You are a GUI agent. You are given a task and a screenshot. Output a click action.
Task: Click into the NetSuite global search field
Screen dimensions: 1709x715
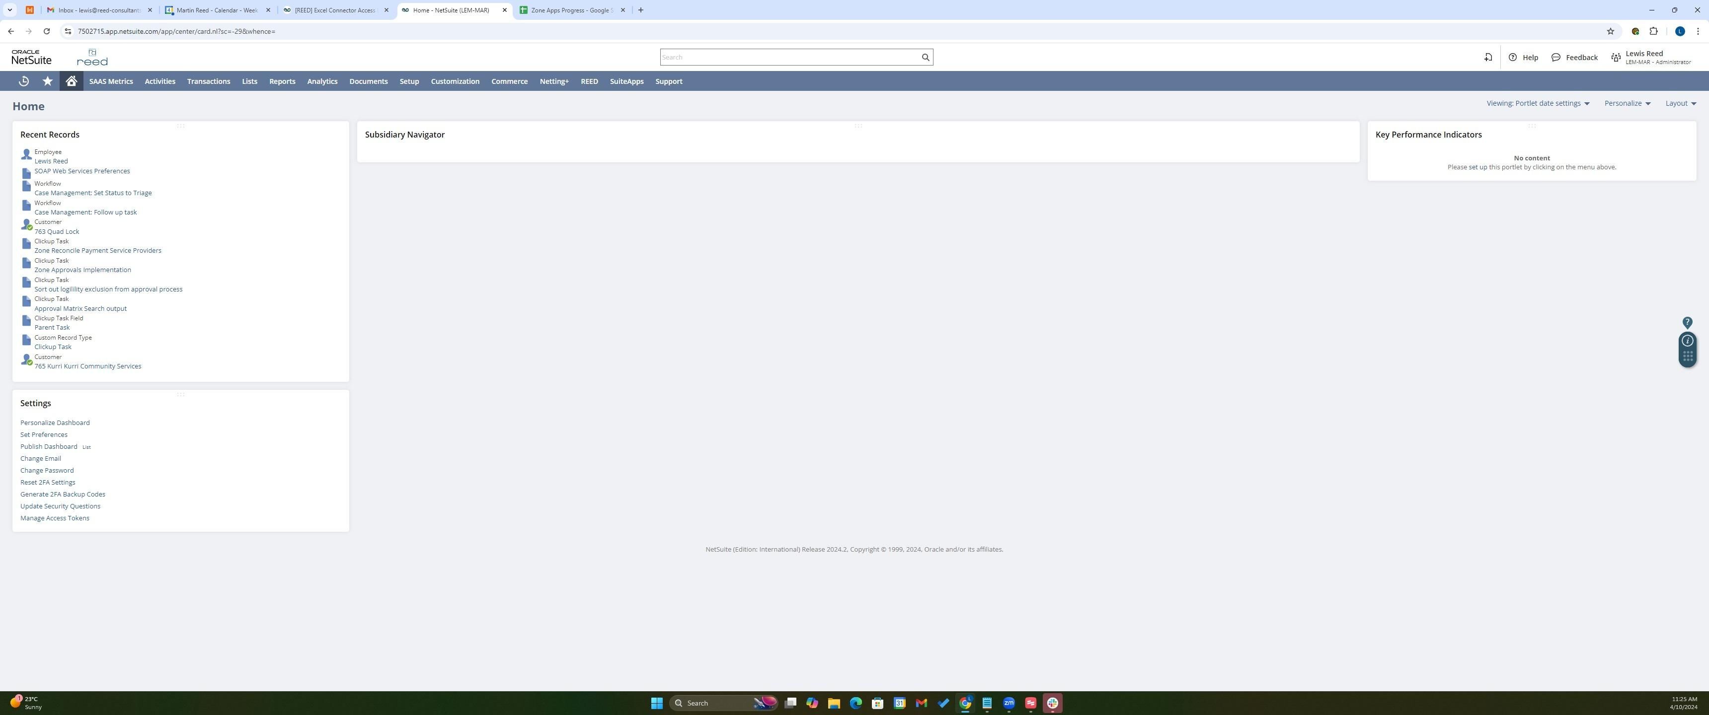click(788, 57)
